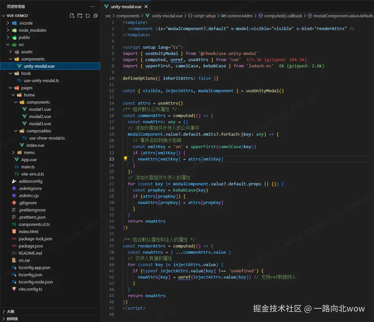The height and width of the screenshot is (322, 374).
Task: Open the .eslintrc.cjs file
Action: click(50, 196)
